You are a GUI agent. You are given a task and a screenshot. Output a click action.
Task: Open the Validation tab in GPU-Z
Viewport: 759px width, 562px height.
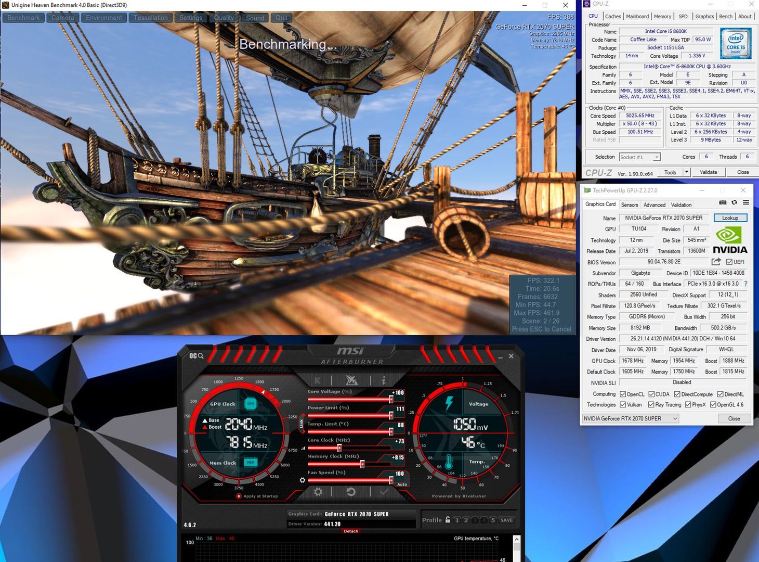[681, 205]
